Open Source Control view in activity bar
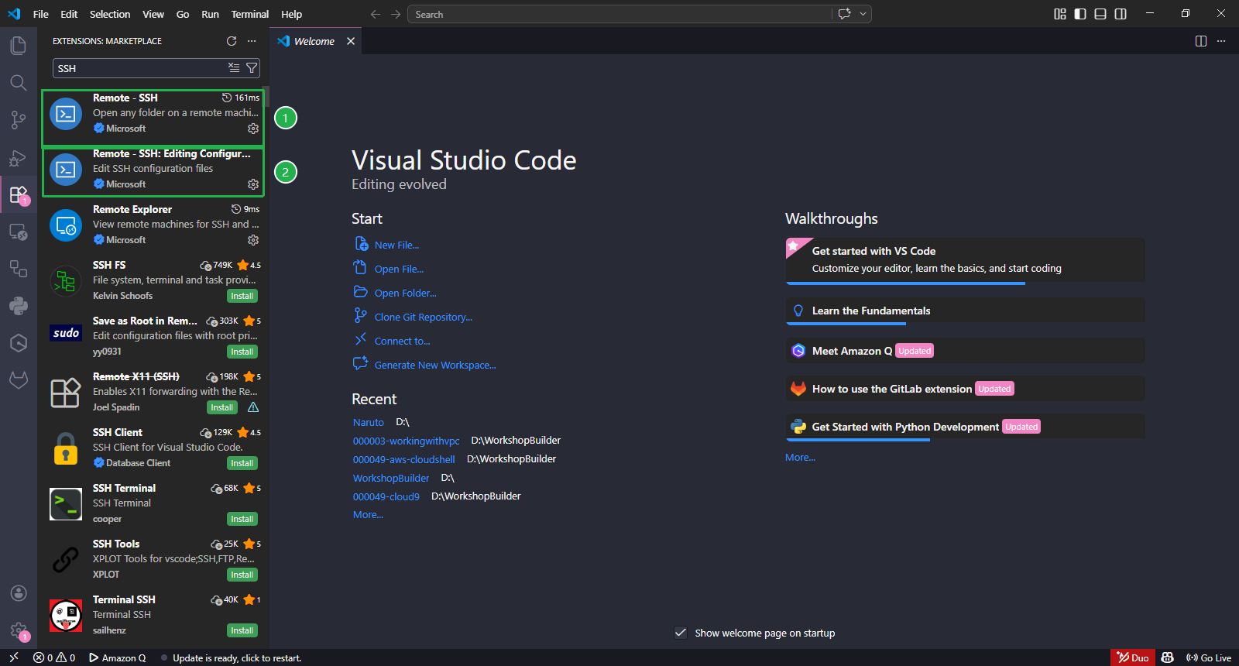 pos(19,120)
